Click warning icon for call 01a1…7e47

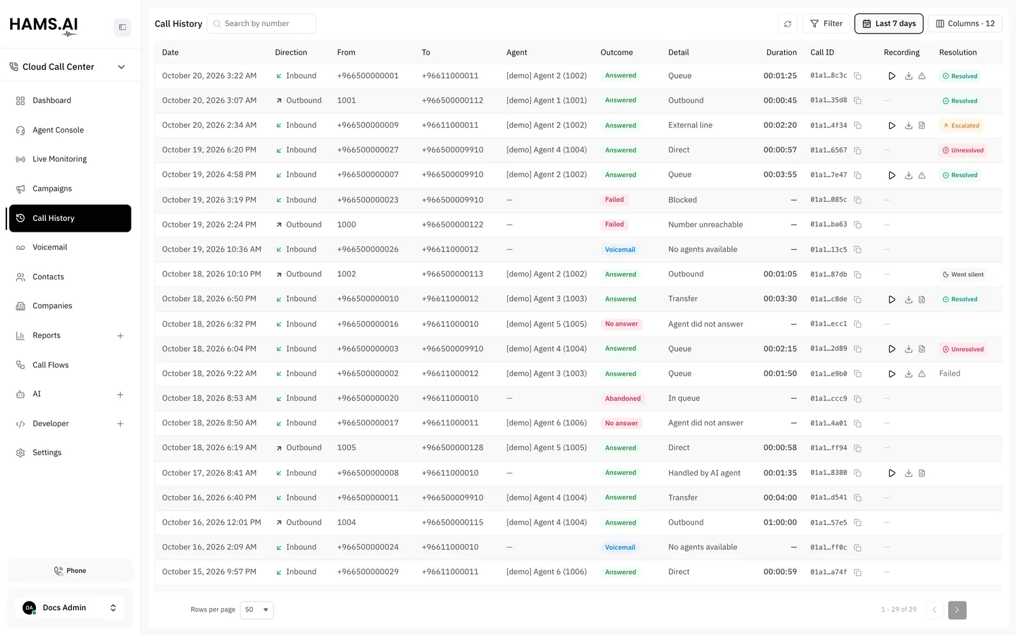coord(922,175)
